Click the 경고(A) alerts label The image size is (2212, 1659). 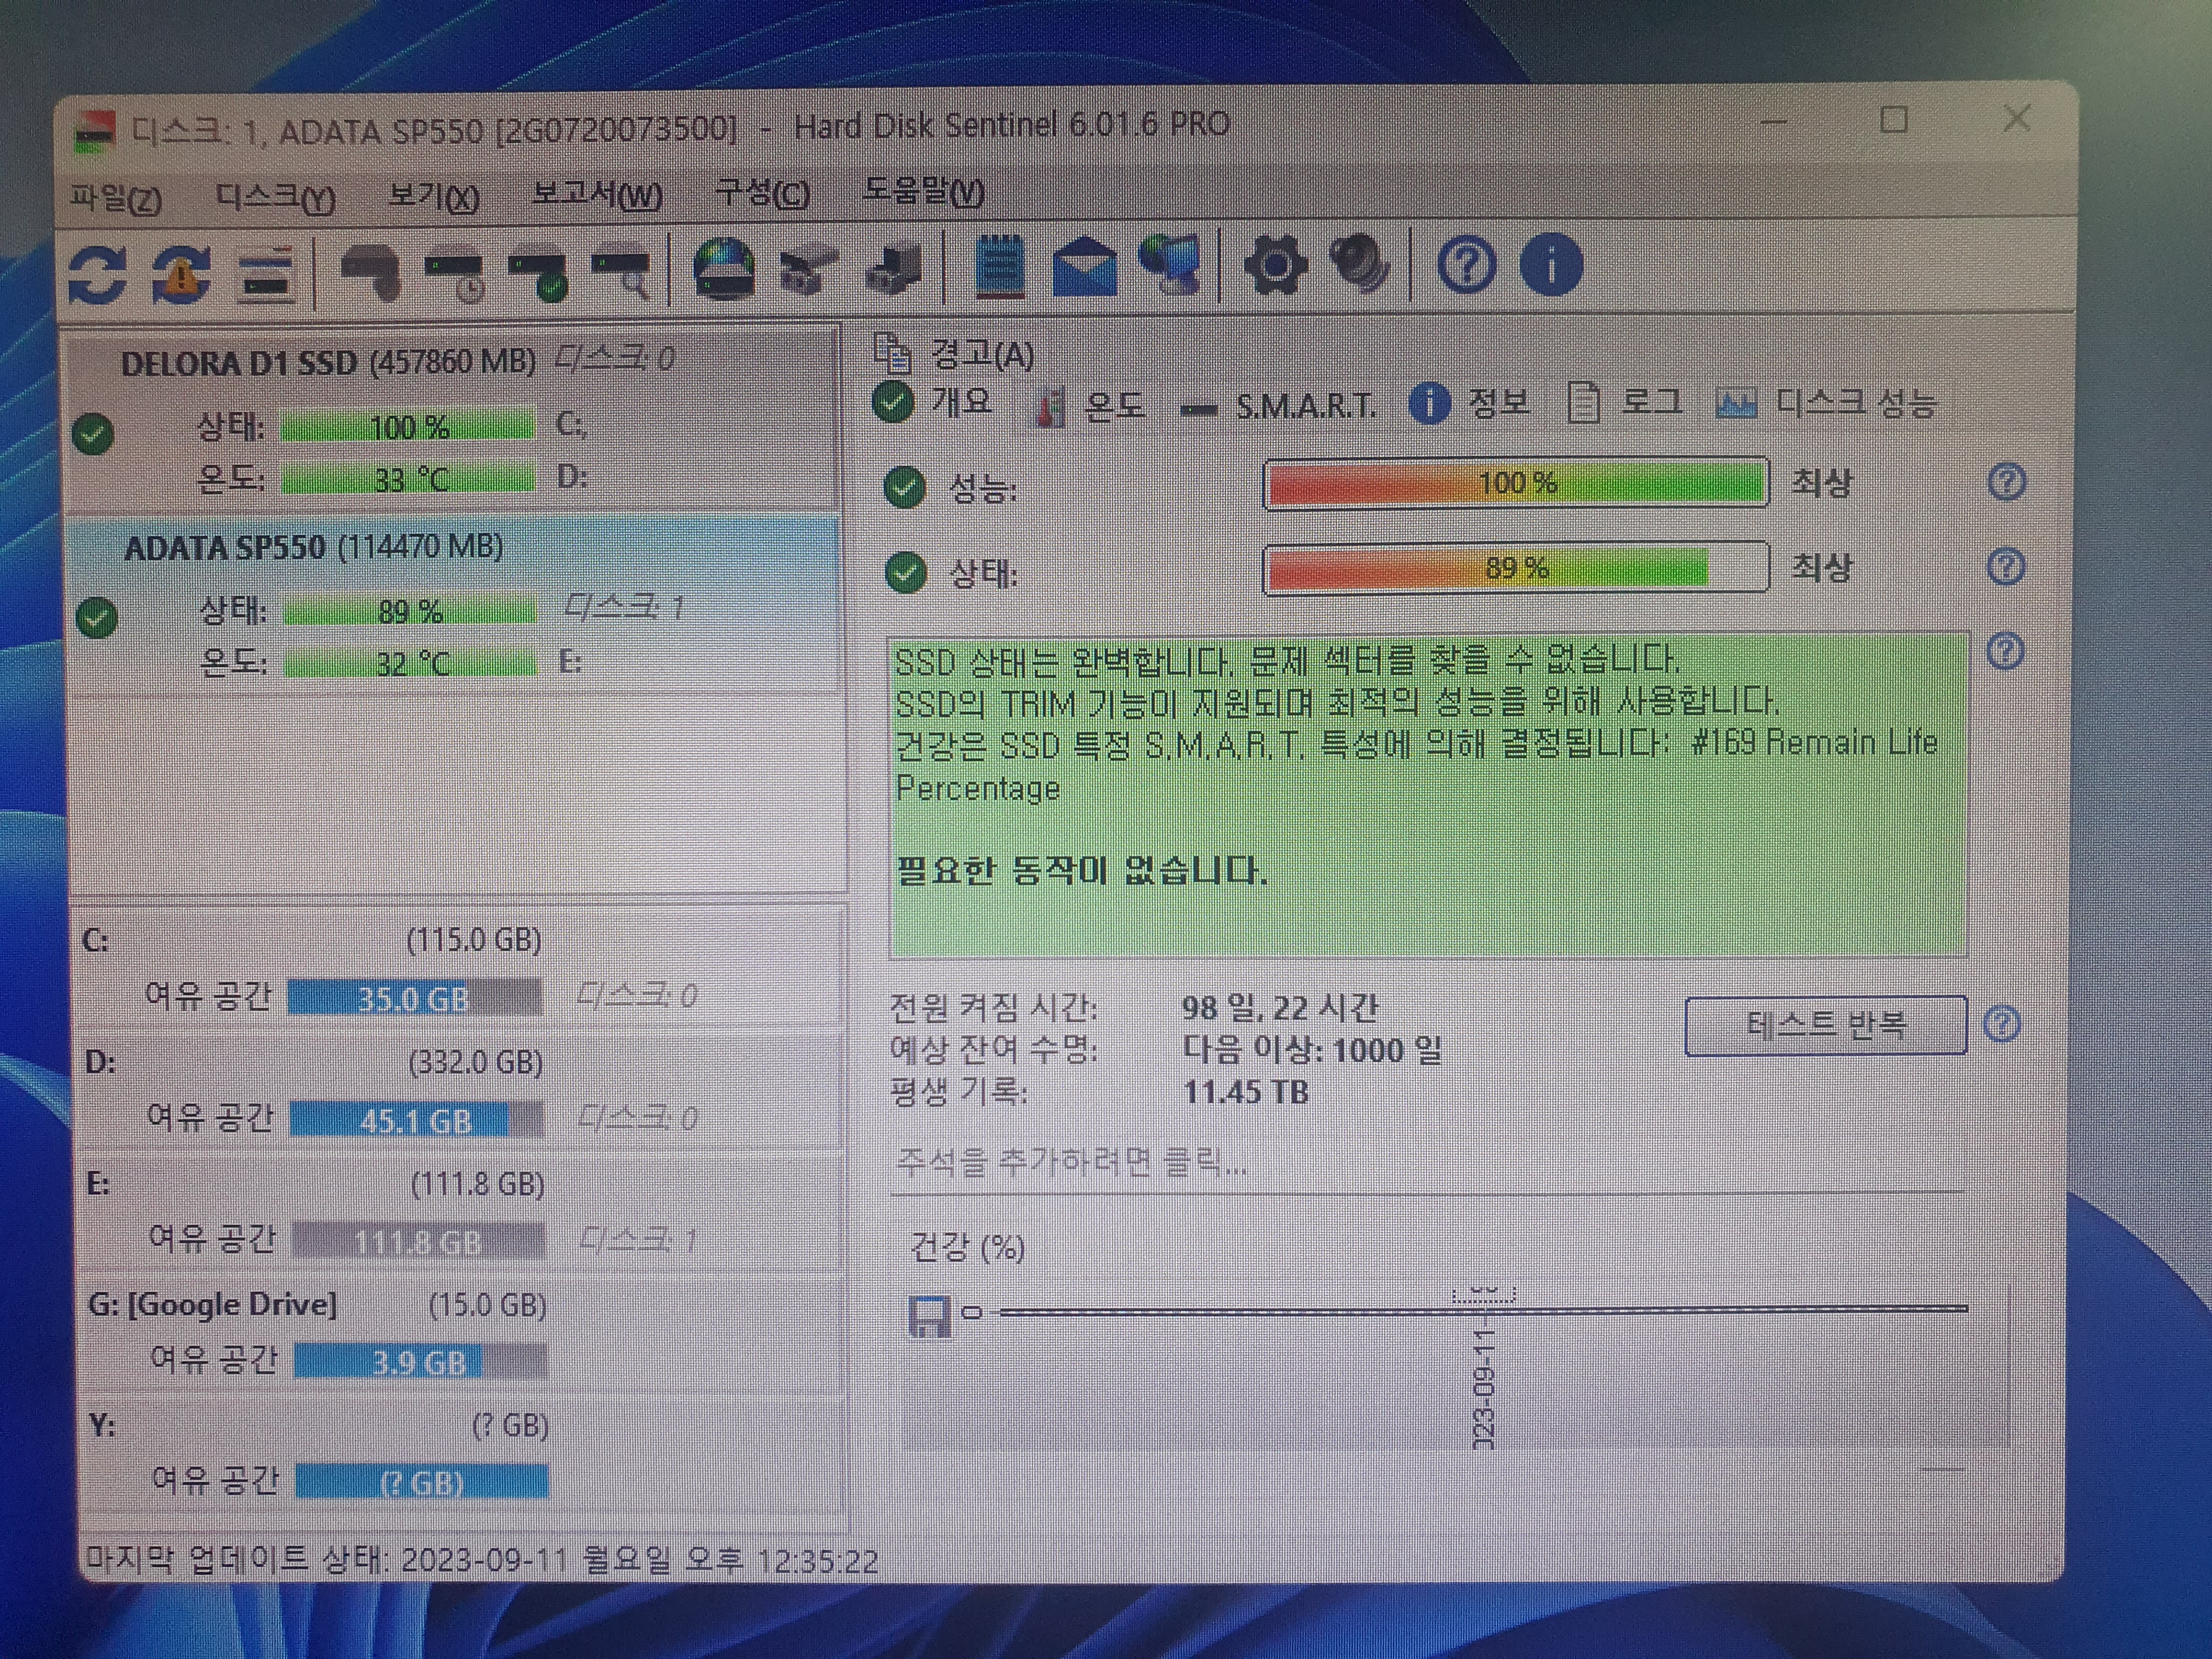pyautogui.click(x=982, y=354)
